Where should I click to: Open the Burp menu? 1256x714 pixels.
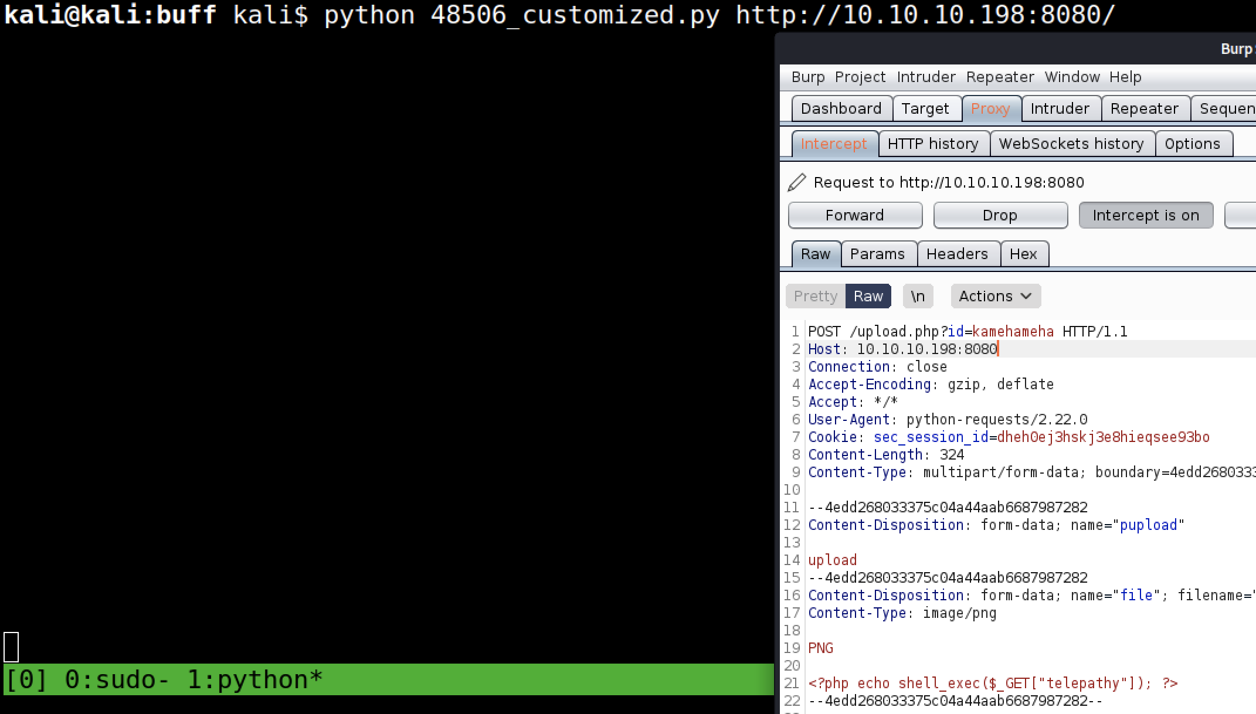[x=807, y=77]
